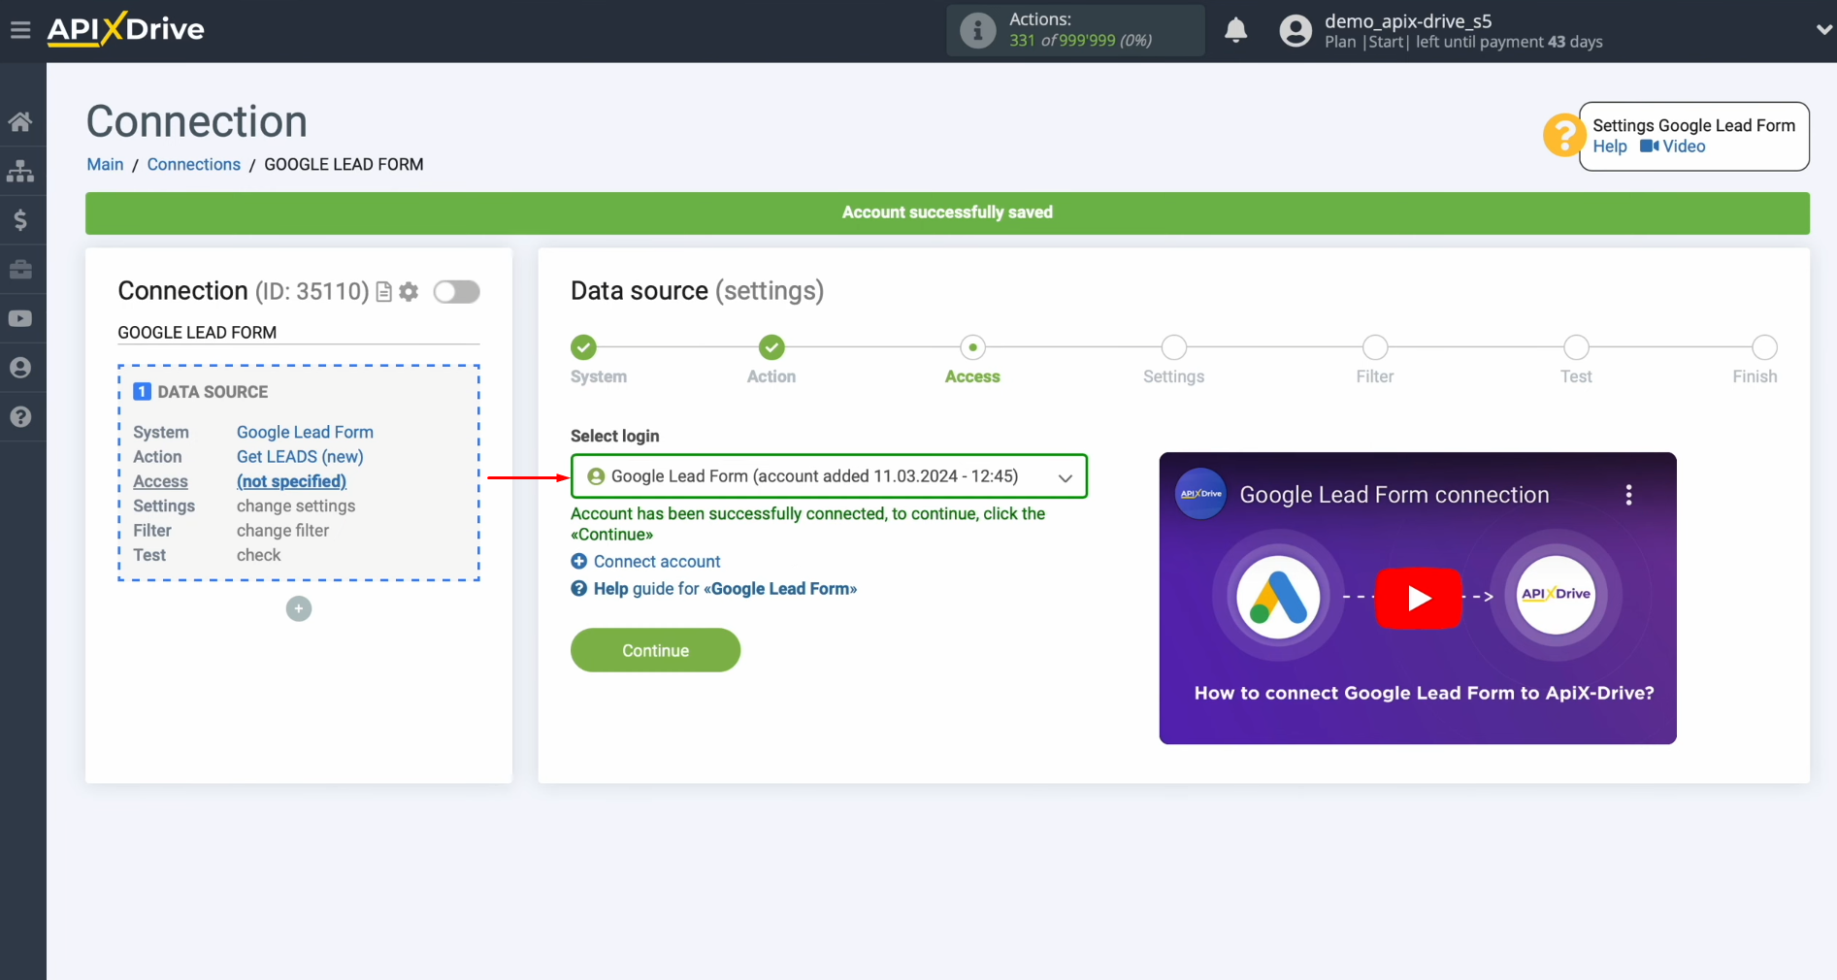Open the notifications bell icon
This screenshot has height=980, width=1837.
click(x=1235, y=30)
